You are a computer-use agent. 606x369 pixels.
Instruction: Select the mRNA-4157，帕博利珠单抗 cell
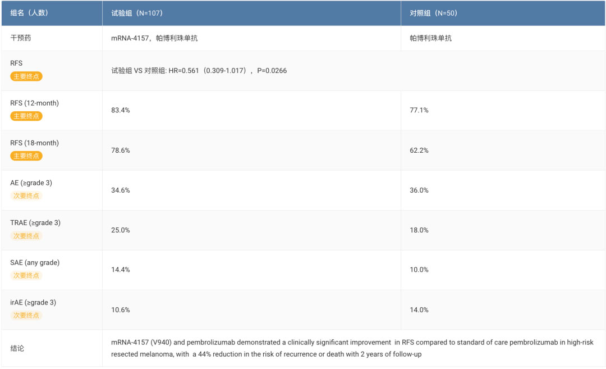click(x=154, y=38)
